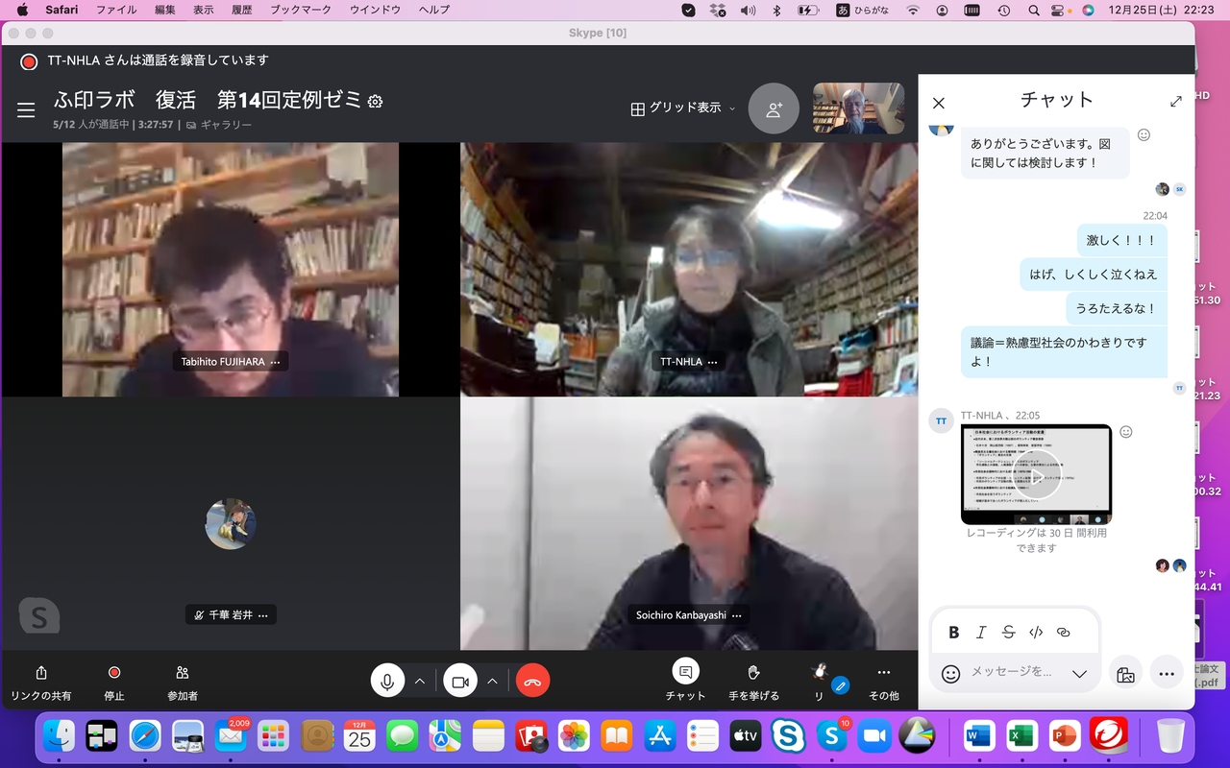Viewport: 1230px width, 768px height.
Task: Toggle italic formatting in message box
Action: point(981,632)
